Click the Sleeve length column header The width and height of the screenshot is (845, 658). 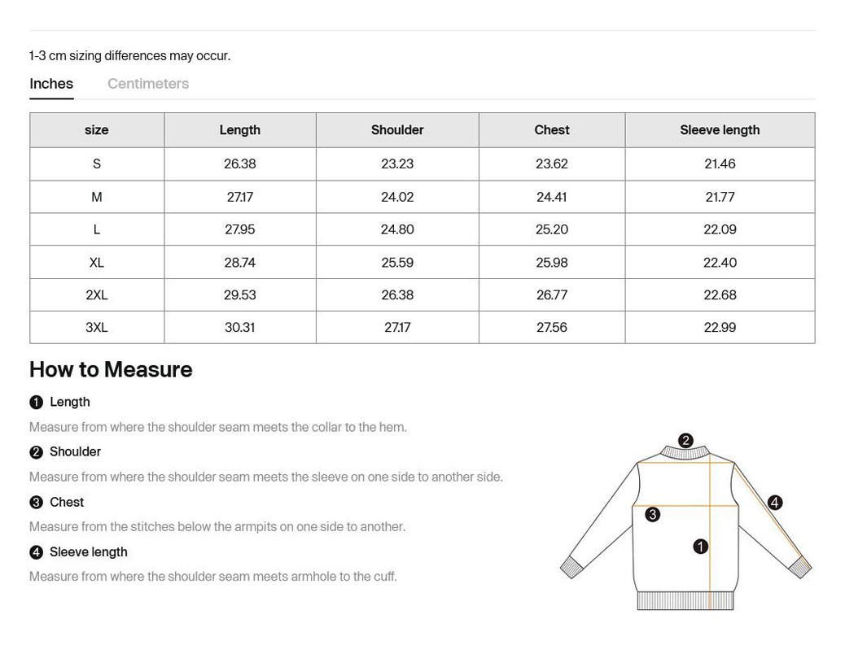click(720, 130)
